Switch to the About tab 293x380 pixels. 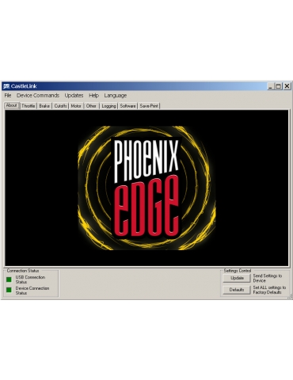pyautogui.click(x=12, y=105)
